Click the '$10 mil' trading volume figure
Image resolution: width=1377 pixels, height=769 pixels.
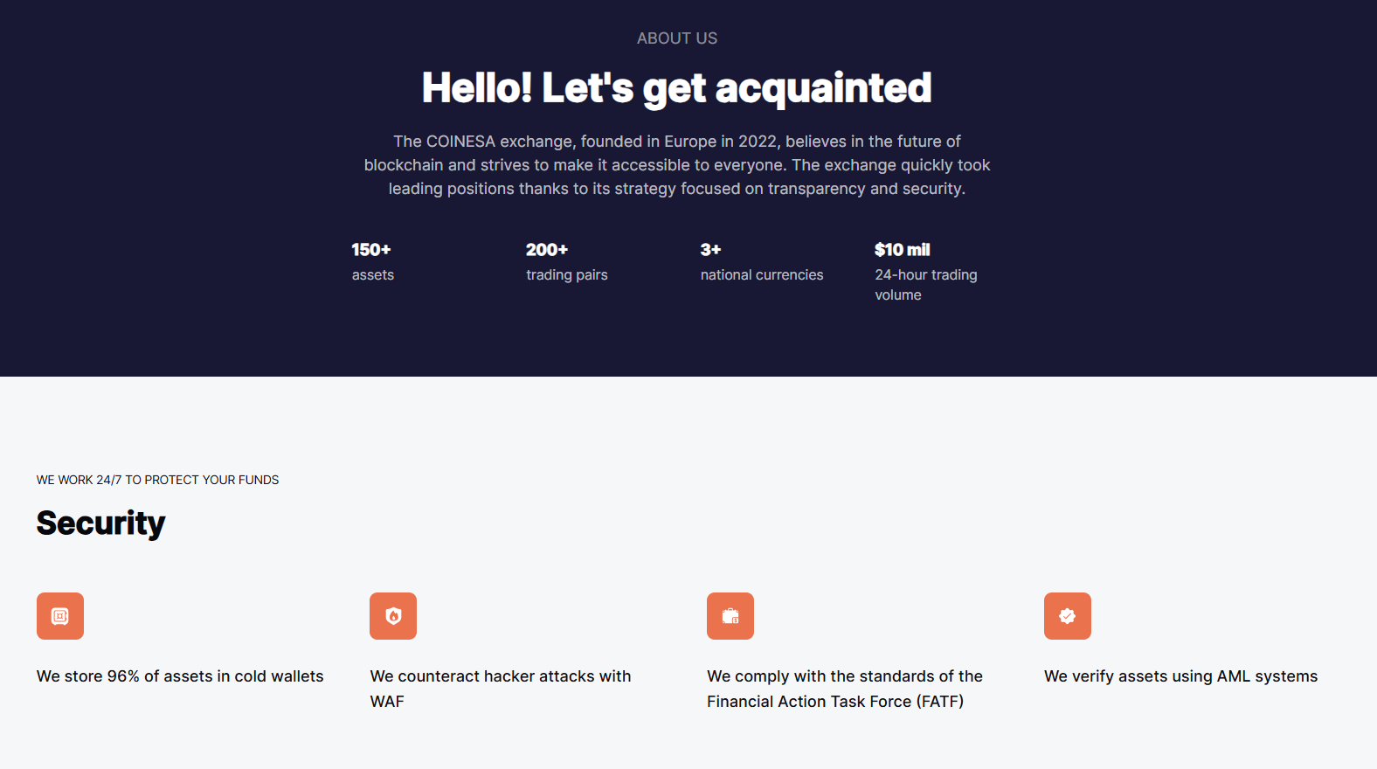[x=902, y=250]
